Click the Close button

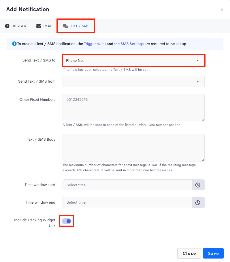189,253
